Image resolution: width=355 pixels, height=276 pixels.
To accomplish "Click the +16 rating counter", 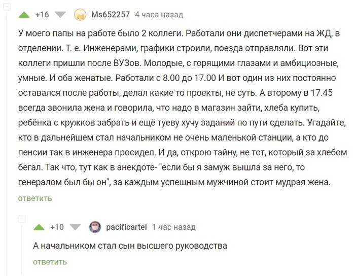I will (43, 15).
